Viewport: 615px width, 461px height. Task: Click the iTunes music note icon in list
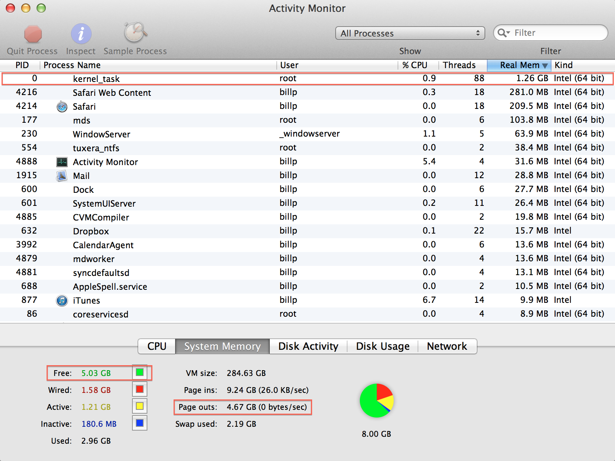(62, 301)
